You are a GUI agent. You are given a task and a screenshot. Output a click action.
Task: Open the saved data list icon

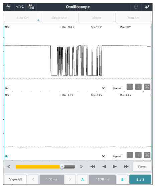point(31,7)
